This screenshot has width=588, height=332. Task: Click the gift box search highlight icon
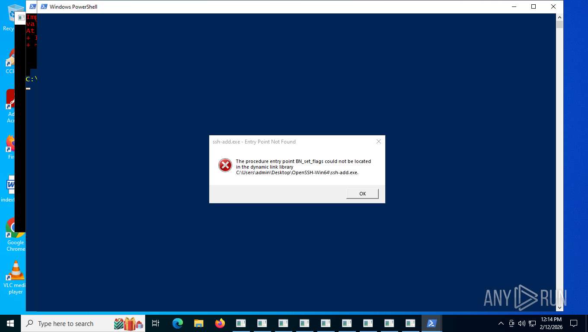click(129, 323)
